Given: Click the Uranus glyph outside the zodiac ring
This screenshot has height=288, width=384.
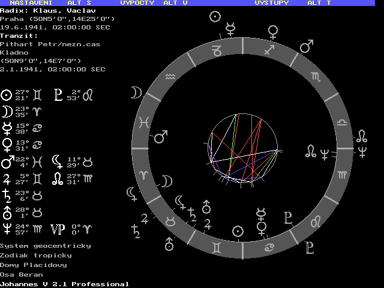Looking at the screenshot, I should 169,244.
